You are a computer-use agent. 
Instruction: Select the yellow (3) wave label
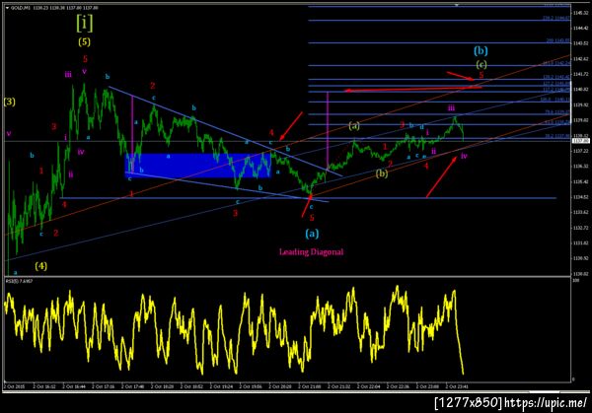10,102
